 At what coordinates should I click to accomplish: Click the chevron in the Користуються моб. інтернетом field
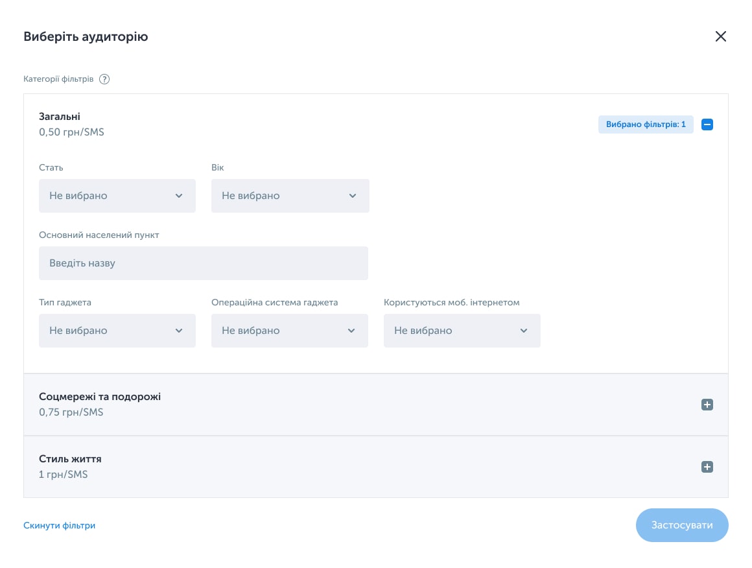point(524,331)
